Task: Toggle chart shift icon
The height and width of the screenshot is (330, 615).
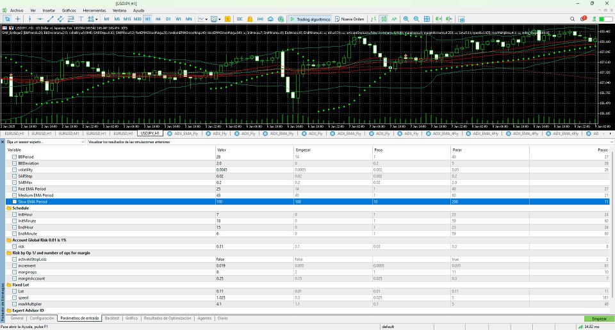Action: [448, 19]
